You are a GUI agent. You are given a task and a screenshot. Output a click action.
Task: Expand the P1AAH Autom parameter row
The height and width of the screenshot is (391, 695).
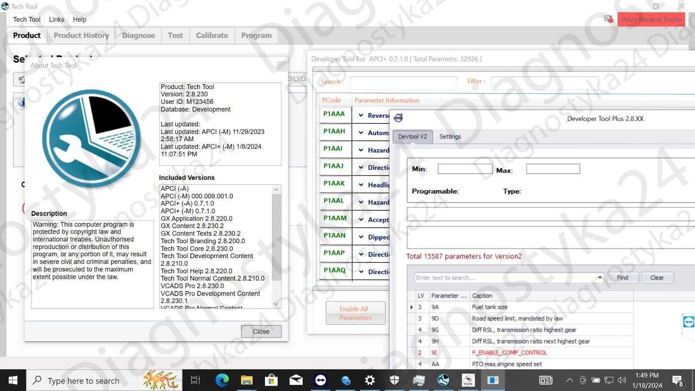pyautogui.click(x=361, y=133)
